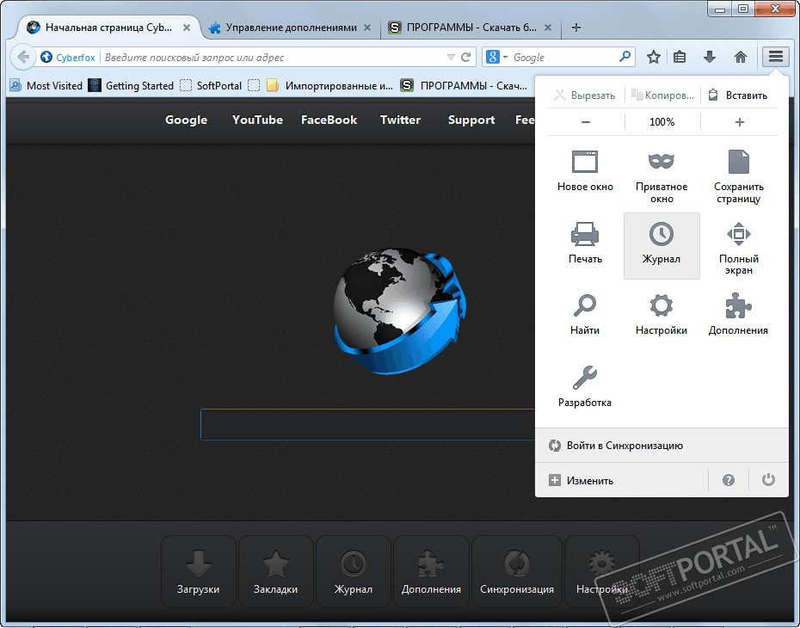Open the Getting Started bookmark
Image resolution: width=800 pixels, height=628 pixels.
(131, 86)
